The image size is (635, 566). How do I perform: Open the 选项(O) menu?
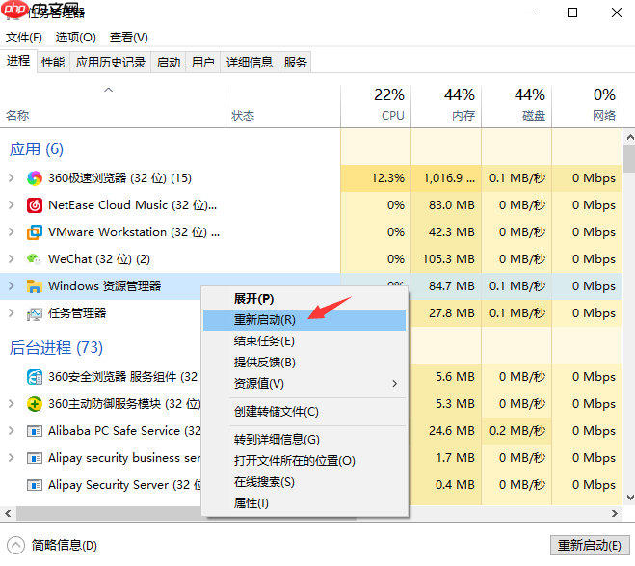76,38
